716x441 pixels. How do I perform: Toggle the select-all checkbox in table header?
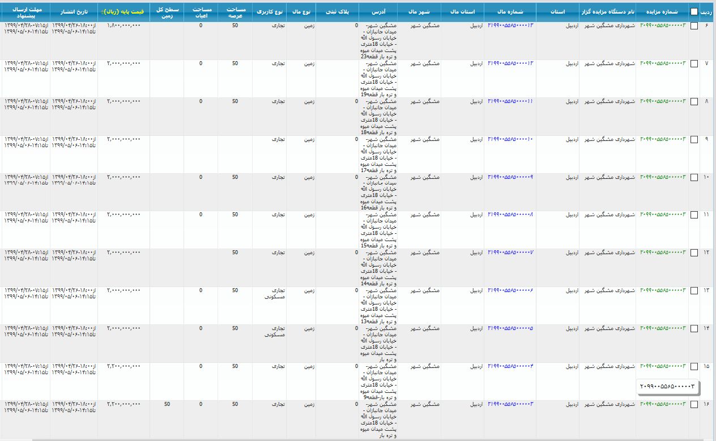694,11
